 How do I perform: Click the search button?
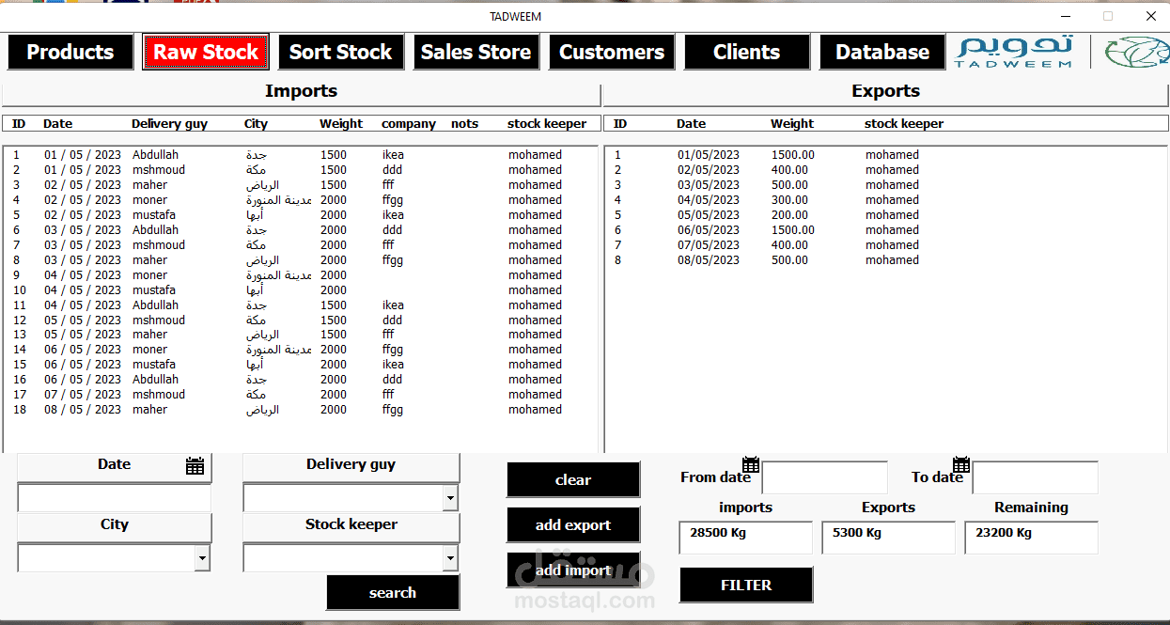click(393, 592)
